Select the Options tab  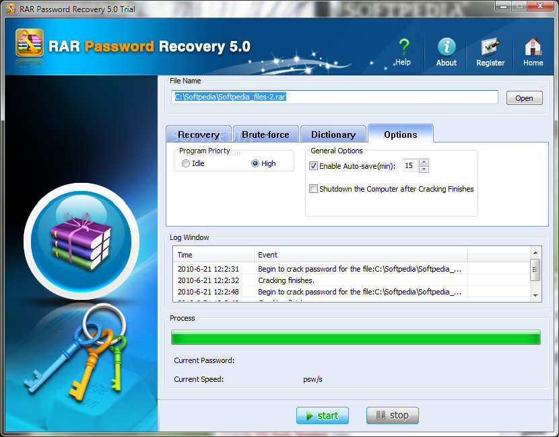tap(401, 134)
